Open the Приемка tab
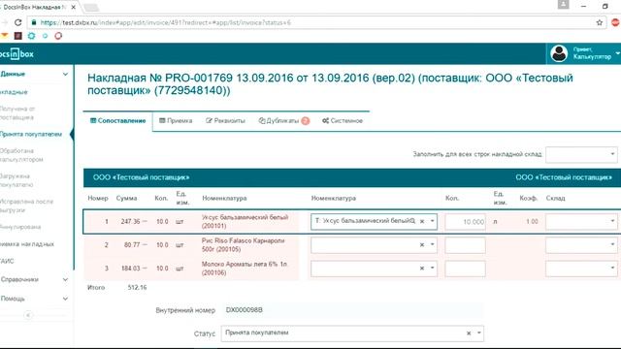The height and width of the screenshot is (349, 621). (x=176, y=120)
